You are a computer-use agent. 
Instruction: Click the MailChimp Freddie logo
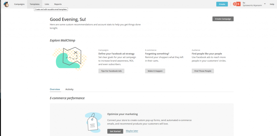[x=6, y=4]
